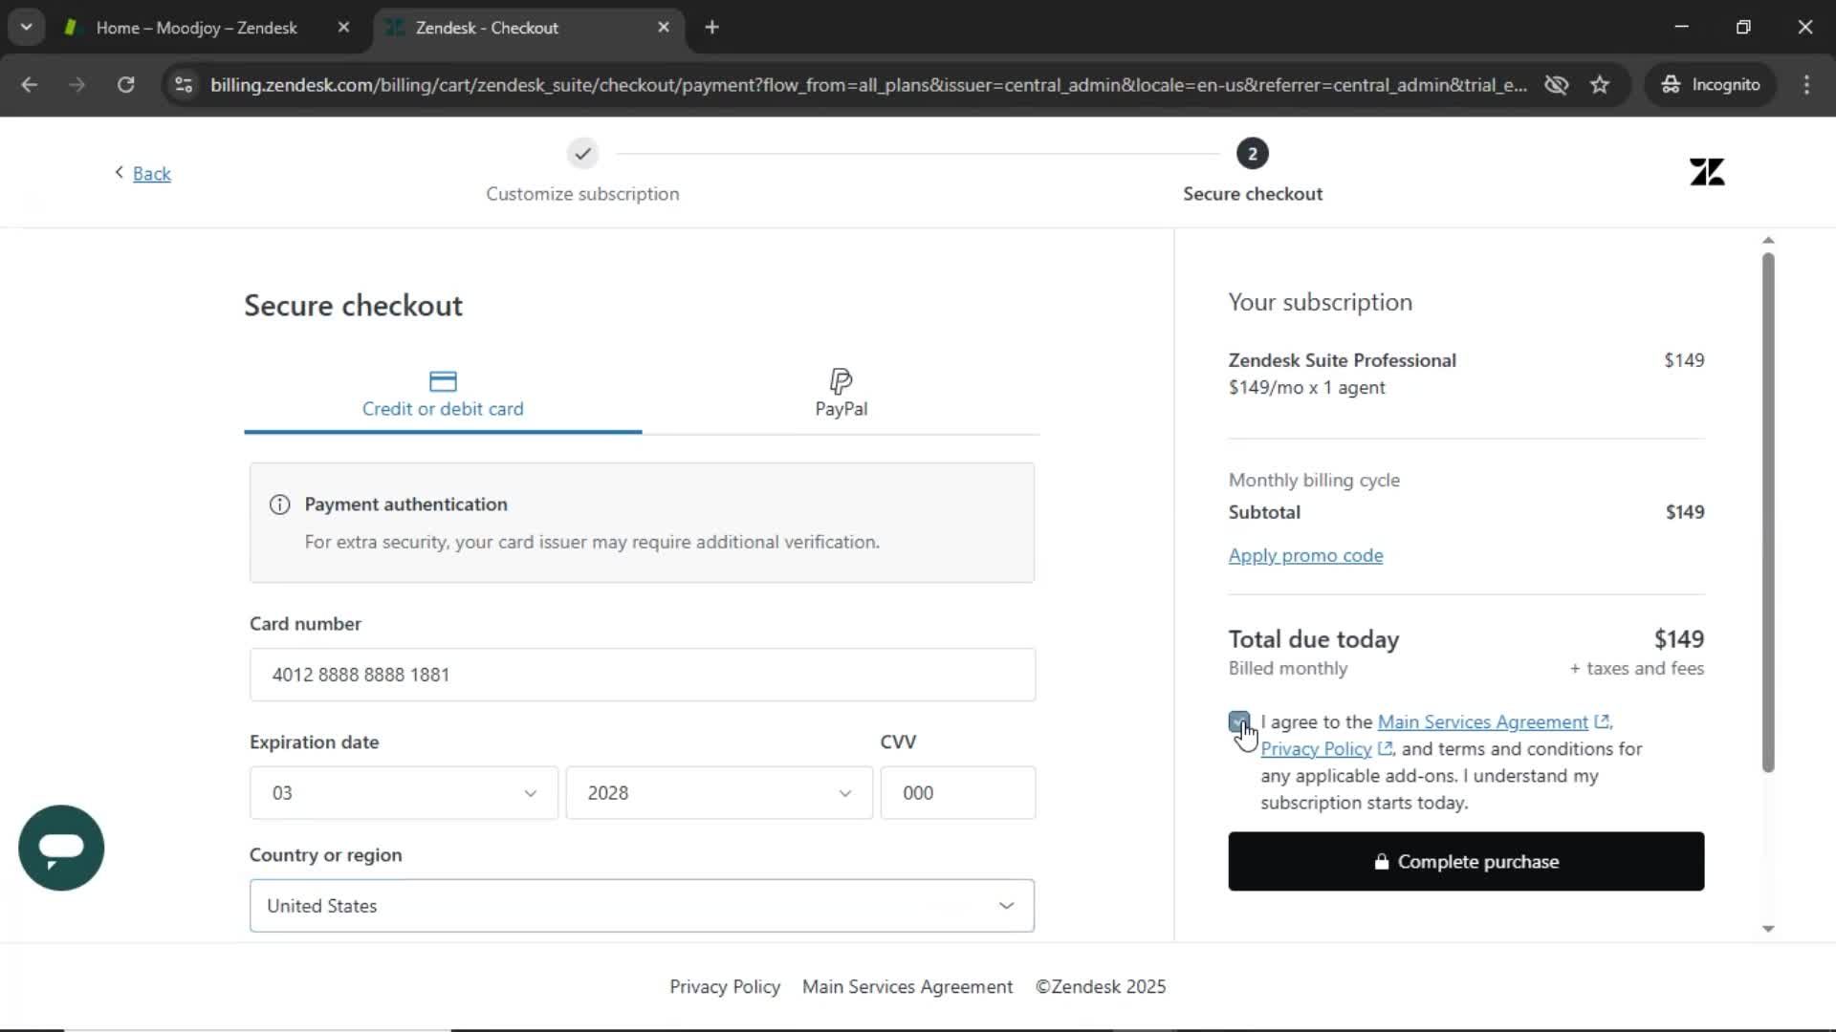
Task: Click the Incognito indicator
Action: [x=1711, y=85]
